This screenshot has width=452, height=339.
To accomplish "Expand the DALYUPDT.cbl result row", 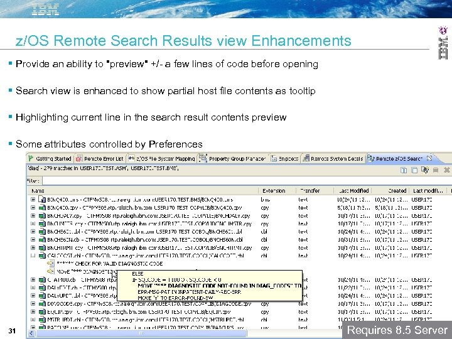I will coord(33,296).
